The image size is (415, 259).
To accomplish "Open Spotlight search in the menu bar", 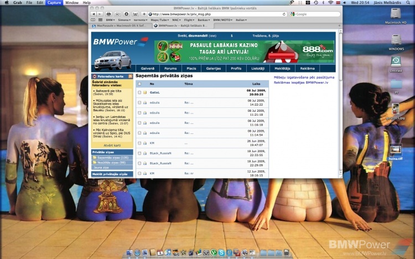I will [408, 2].
